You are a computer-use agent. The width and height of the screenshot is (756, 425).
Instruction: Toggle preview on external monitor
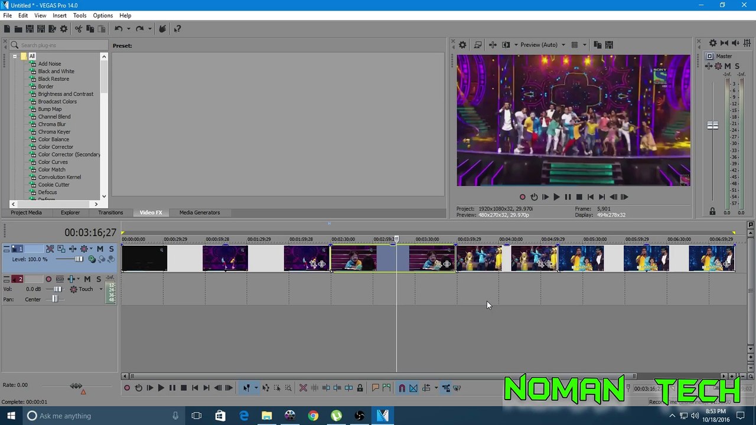(478, 45)
